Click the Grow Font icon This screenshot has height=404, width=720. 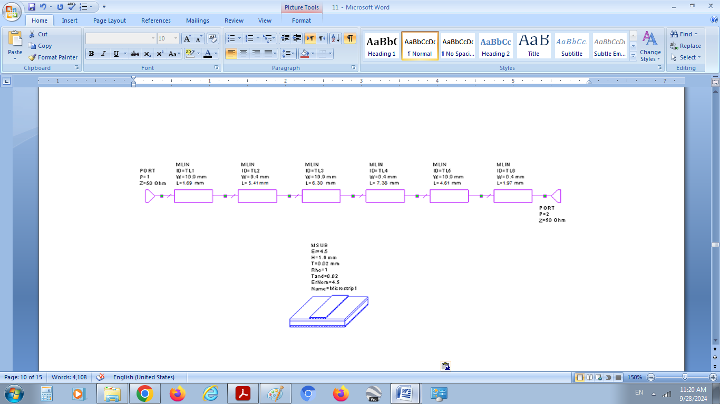click(x=187, y=38)
